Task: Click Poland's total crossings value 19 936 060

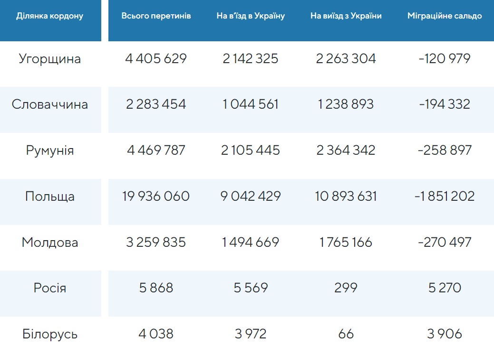Action: pyautogui.click(x=156, y=196)
